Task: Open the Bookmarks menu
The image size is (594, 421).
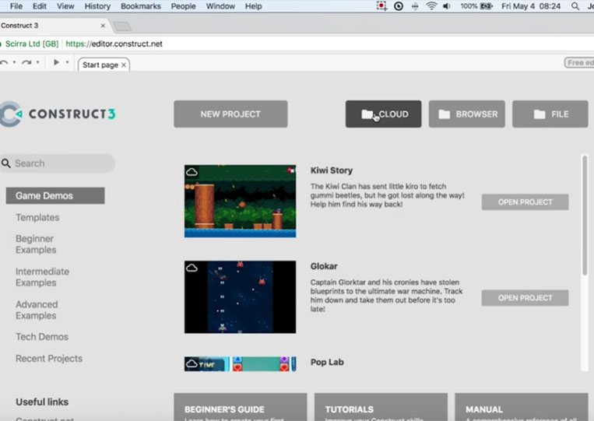Action: tap(141, 6)
